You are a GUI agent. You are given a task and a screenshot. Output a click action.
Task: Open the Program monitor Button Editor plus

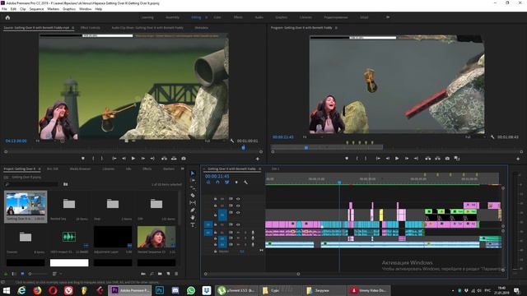[518, 159]
